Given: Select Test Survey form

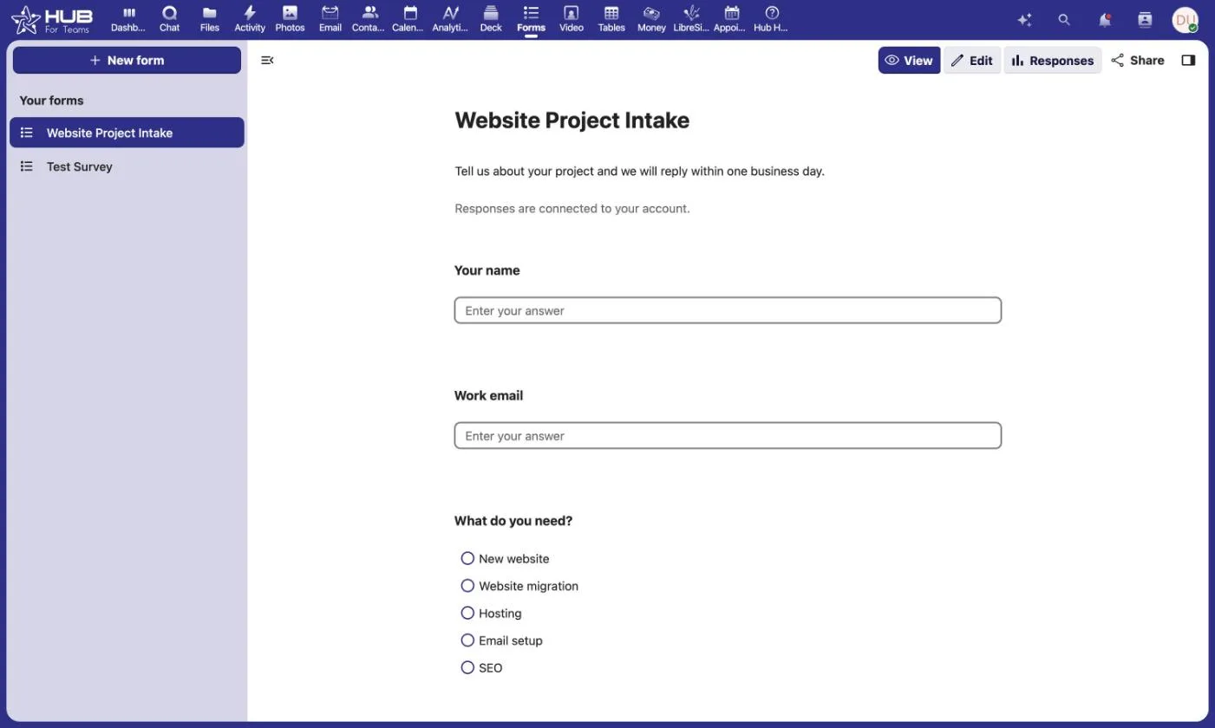Looking at the screenshot, I should (x=127, y=166).
